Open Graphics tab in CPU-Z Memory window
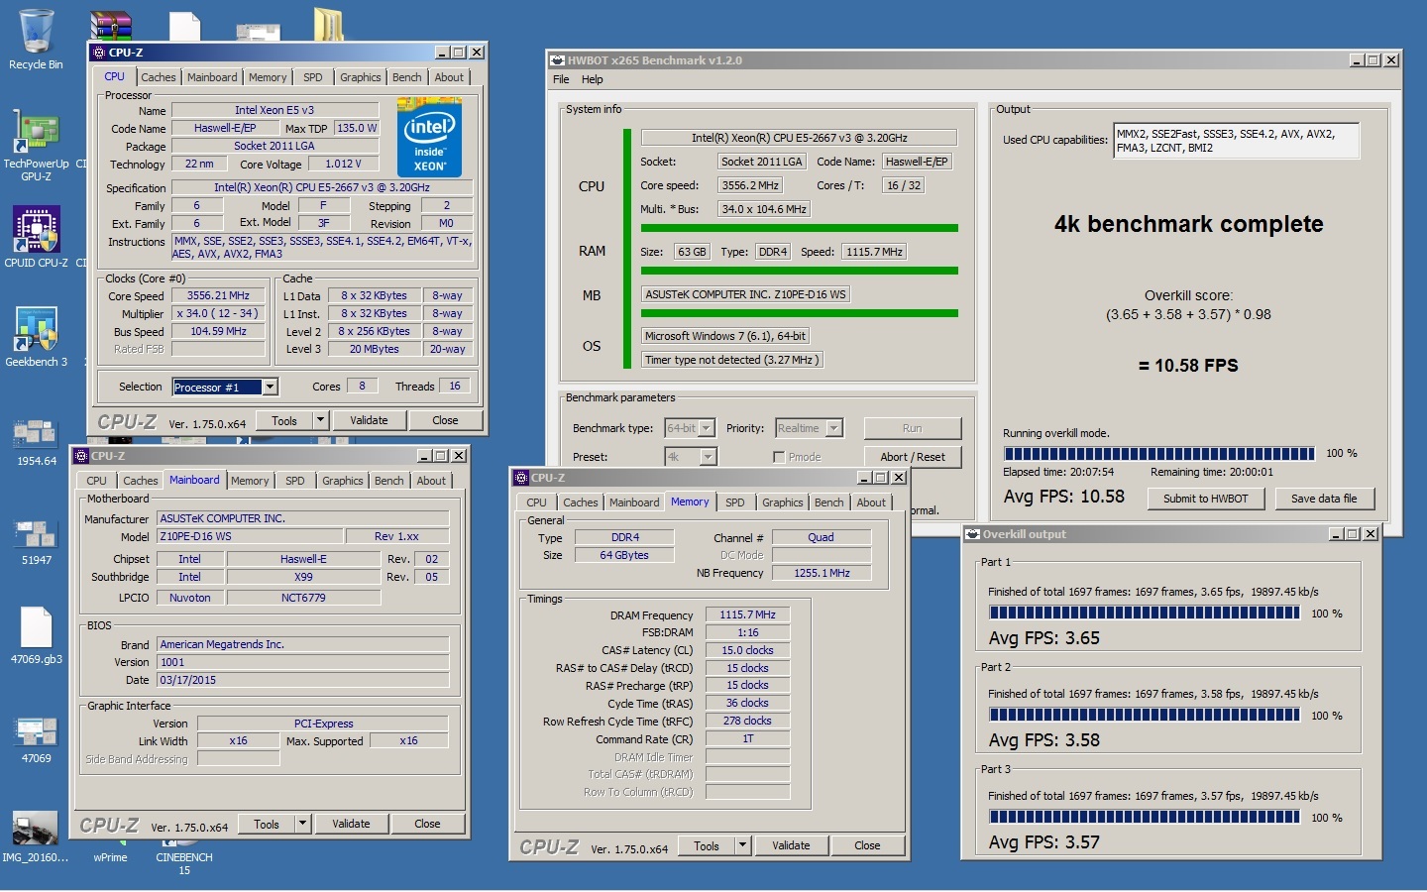The width and height of the screenshot is (1427, 892). (x=782, y=502)
